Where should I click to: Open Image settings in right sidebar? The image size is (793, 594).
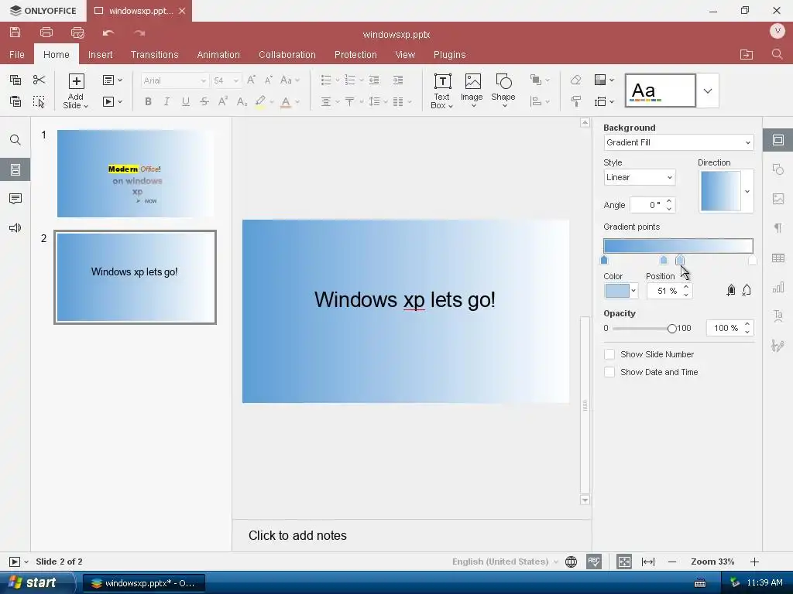point(778,199)
